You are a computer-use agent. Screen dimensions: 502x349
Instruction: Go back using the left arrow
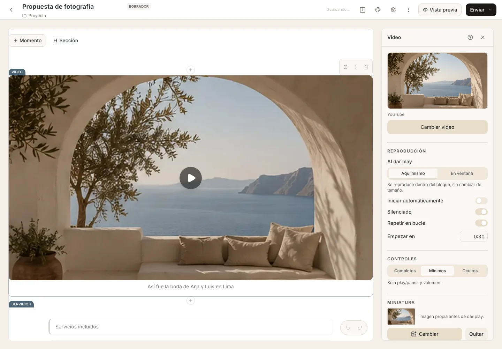click(x=11, y=10)
